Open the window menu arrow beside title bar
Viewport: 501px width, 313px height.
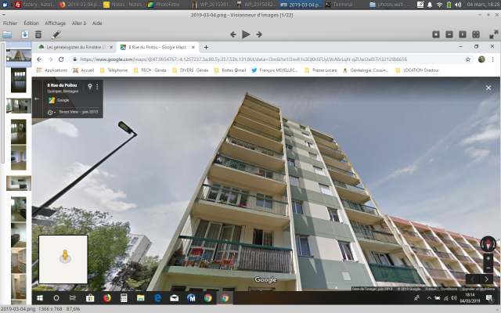(3, 15)
